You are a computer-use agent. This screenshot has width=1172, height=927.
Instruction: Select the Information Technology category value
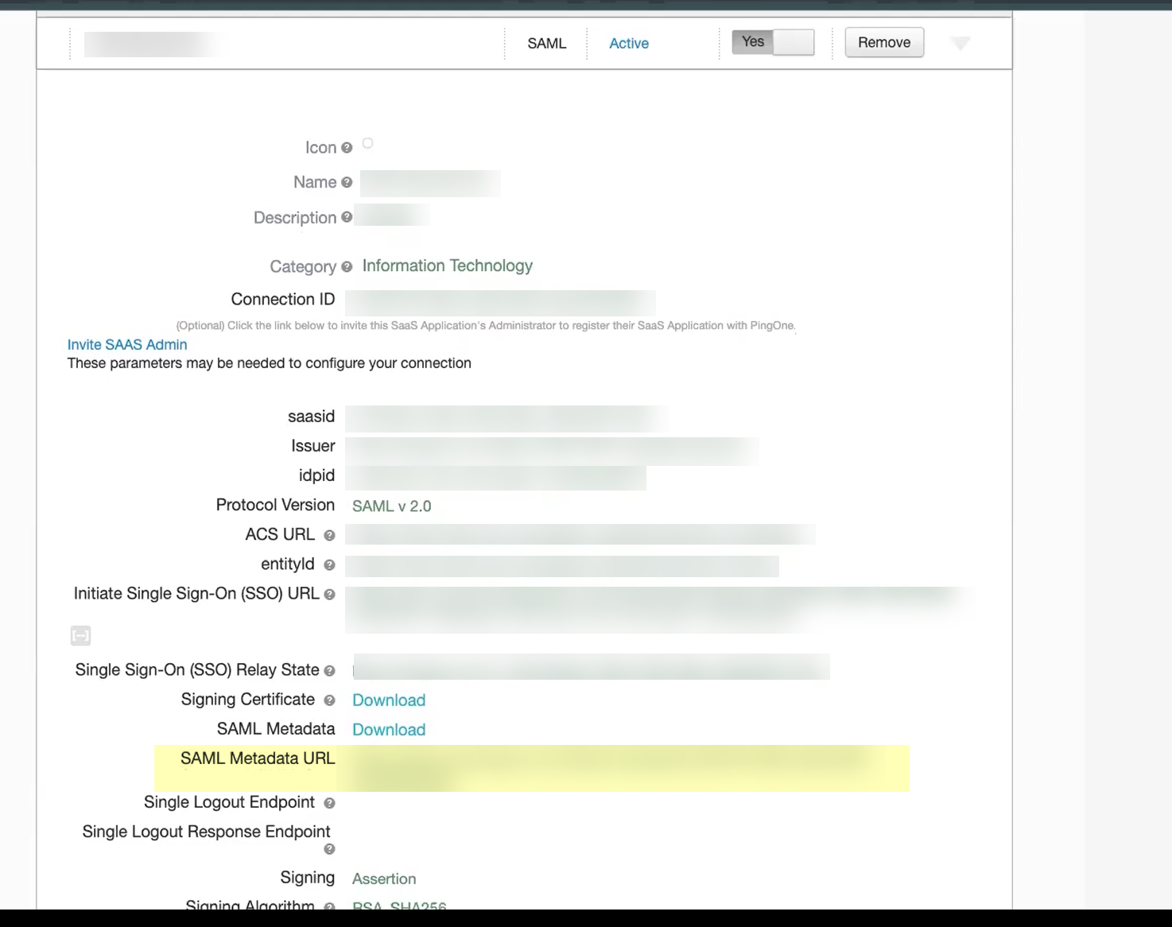click(x=448, y=266)
